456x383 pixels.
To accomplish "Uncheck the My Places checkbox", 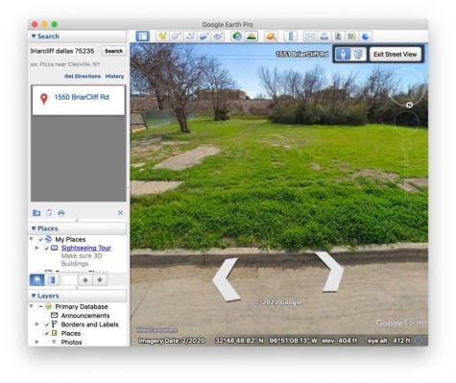I will (40, 239).
